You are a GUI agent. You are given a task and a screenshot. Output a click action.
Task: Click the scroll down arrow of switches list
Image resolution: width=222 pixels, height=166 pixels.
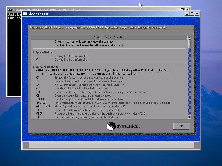coord(189,117)
